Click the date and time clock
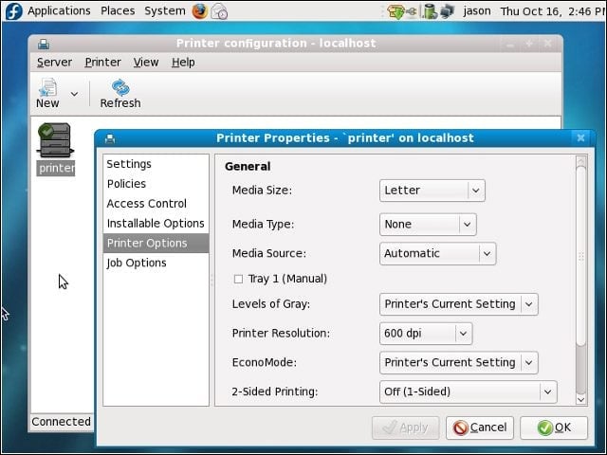The height and width of the screenshot is (455, 607). pos(552,11)
